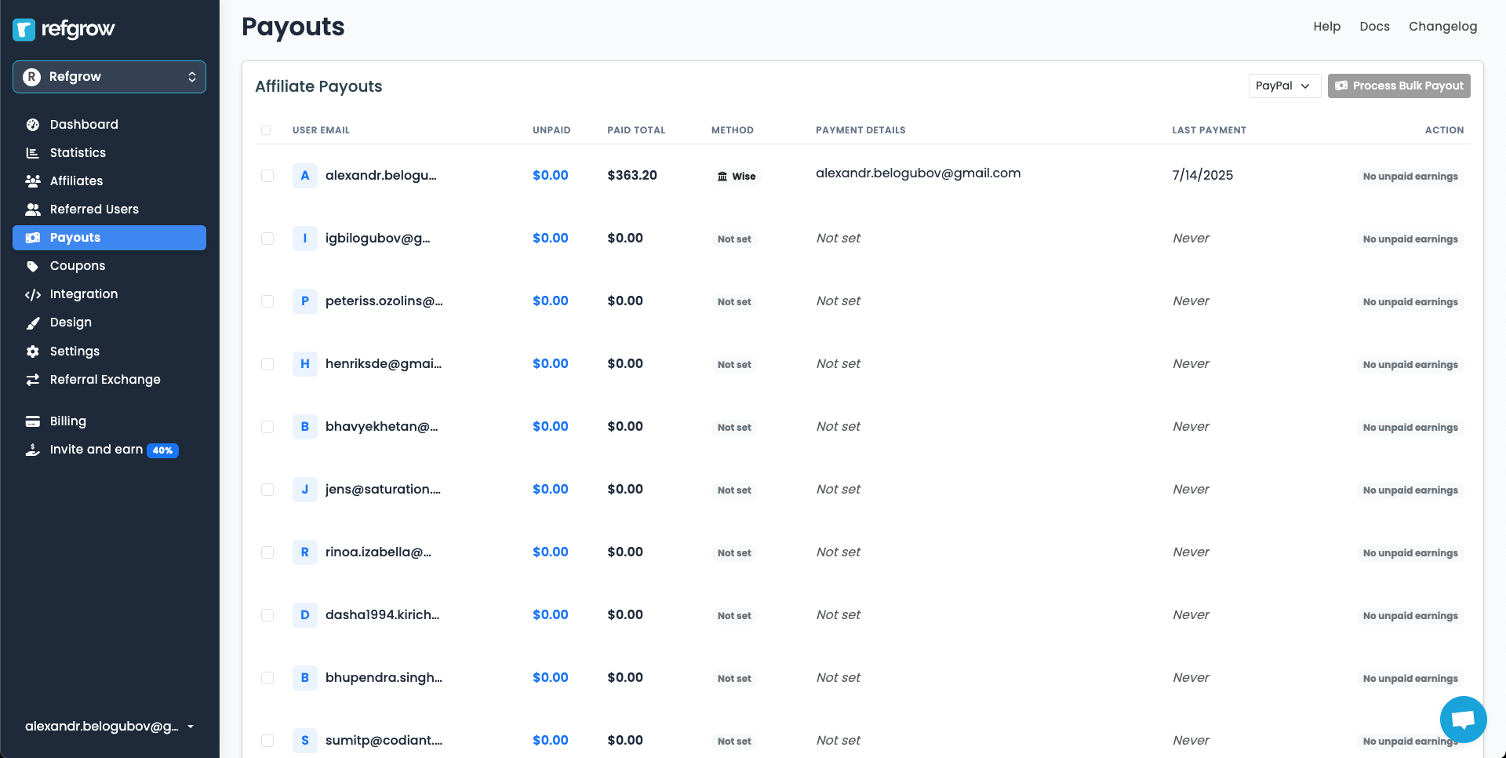This screenshot has height=758, width=1506.
Task: Click the Dashboard gauge icon
Action: point(33,125)
